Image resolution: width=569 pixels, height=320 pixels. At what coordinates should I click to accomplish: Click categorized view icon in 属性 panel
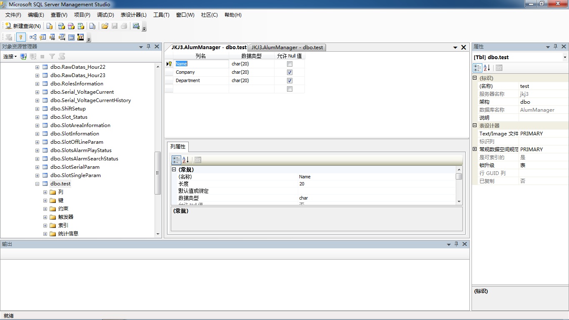coord(477,68)
